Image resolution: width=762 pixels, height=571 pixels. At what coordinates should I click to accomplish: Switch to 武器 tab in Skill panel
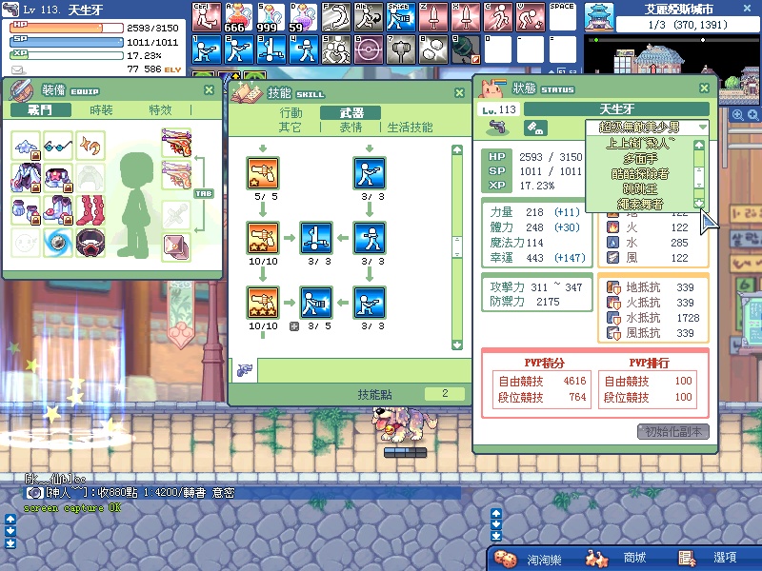coord(351,113)
